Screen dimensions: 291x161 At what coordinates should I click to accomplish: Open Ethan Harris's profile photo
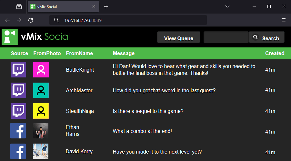[41, 131]
